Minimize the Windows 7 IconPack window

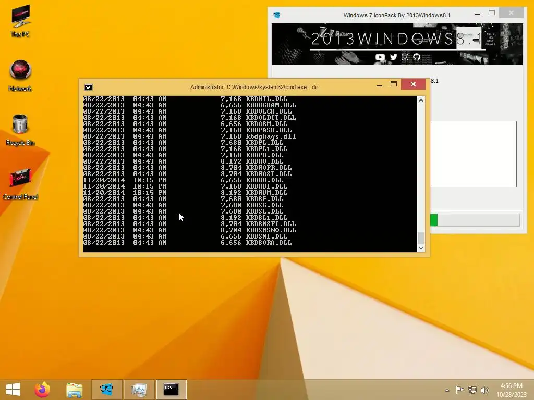pos(477,14)
